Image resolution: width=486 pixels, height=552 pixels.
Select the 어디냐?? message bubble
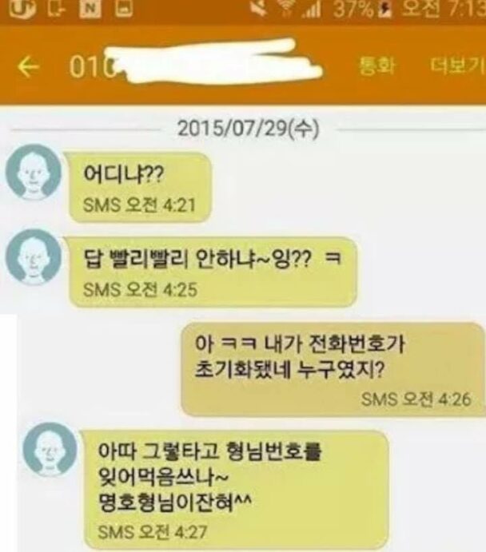pos(140,187)
